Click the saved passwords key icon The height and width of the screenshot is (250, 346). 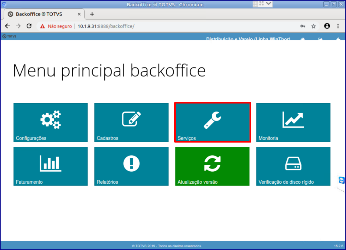[x=303, y=26]
